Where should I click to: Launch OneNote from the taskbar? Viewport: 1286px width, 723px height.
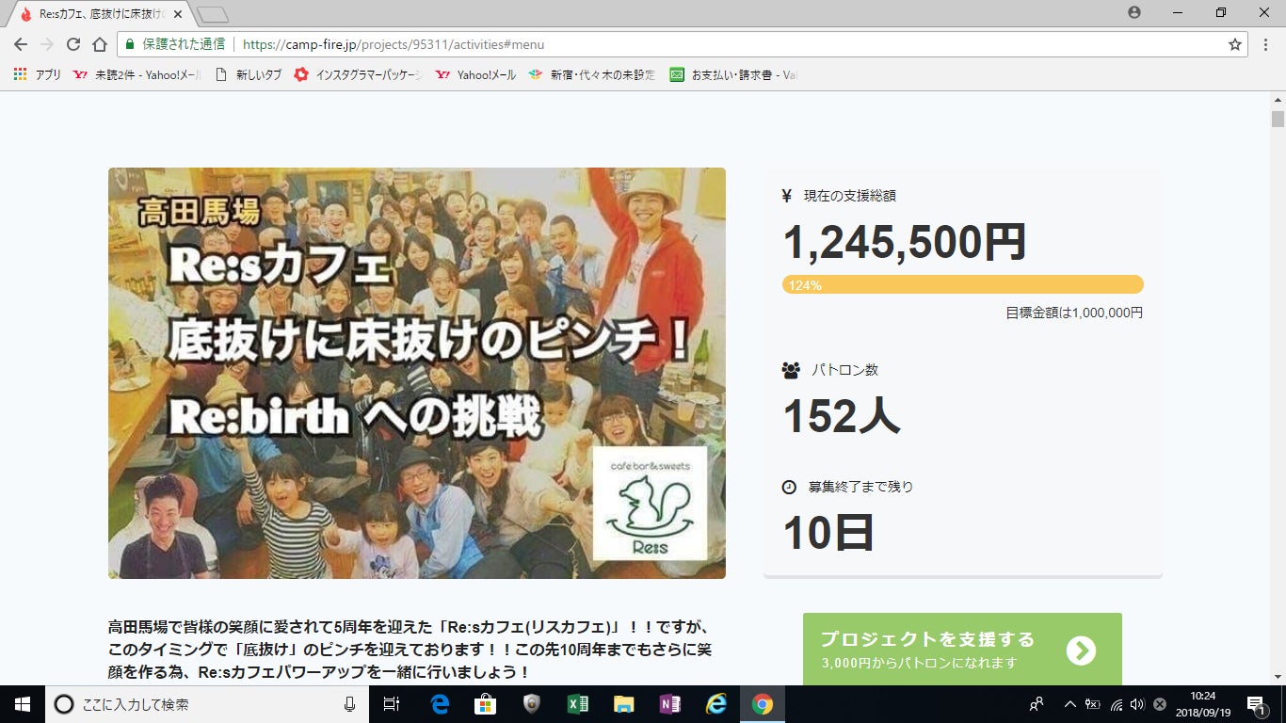tap(669, 704)
